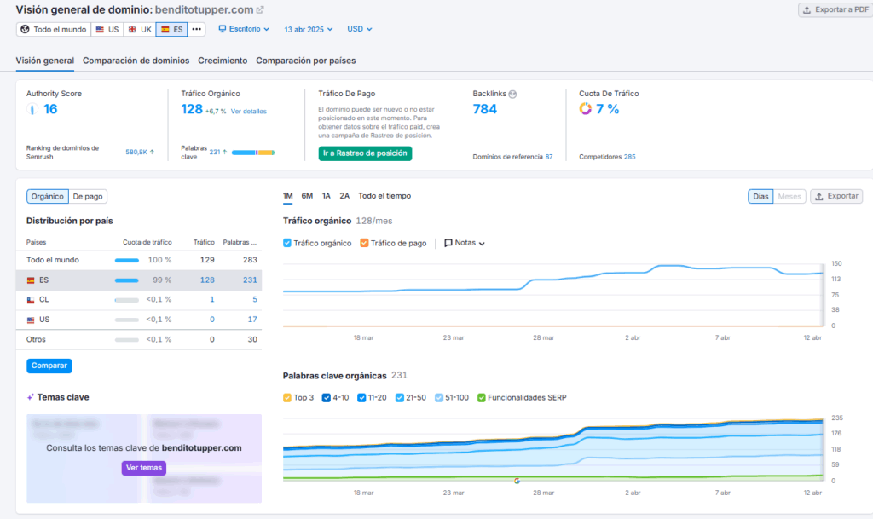Screen dimensions: 873x519
Task: Select the 6M time range tab
Action: tap(307, 196)
